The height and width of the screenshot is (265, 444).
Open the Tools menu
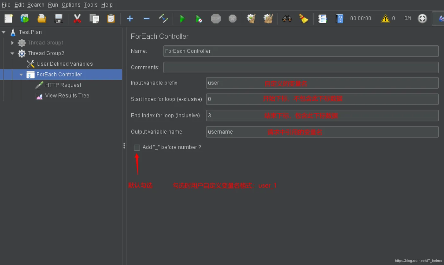tap(91, 5)
